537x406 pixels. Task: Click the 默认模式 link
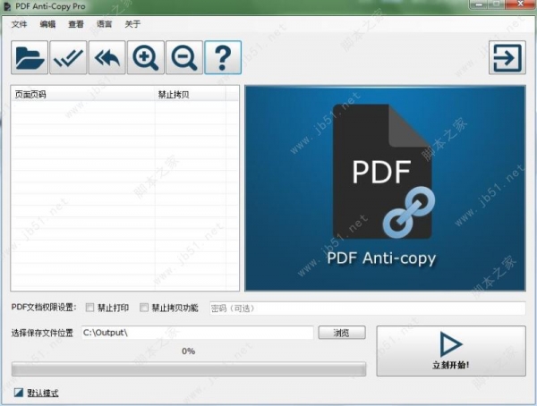tap(43, 393)
